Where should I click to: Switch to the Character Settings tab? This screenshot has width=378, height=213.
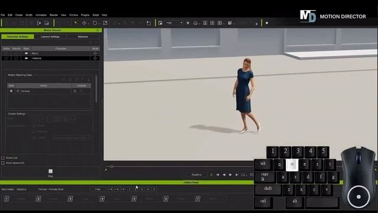tap(18, 37)
